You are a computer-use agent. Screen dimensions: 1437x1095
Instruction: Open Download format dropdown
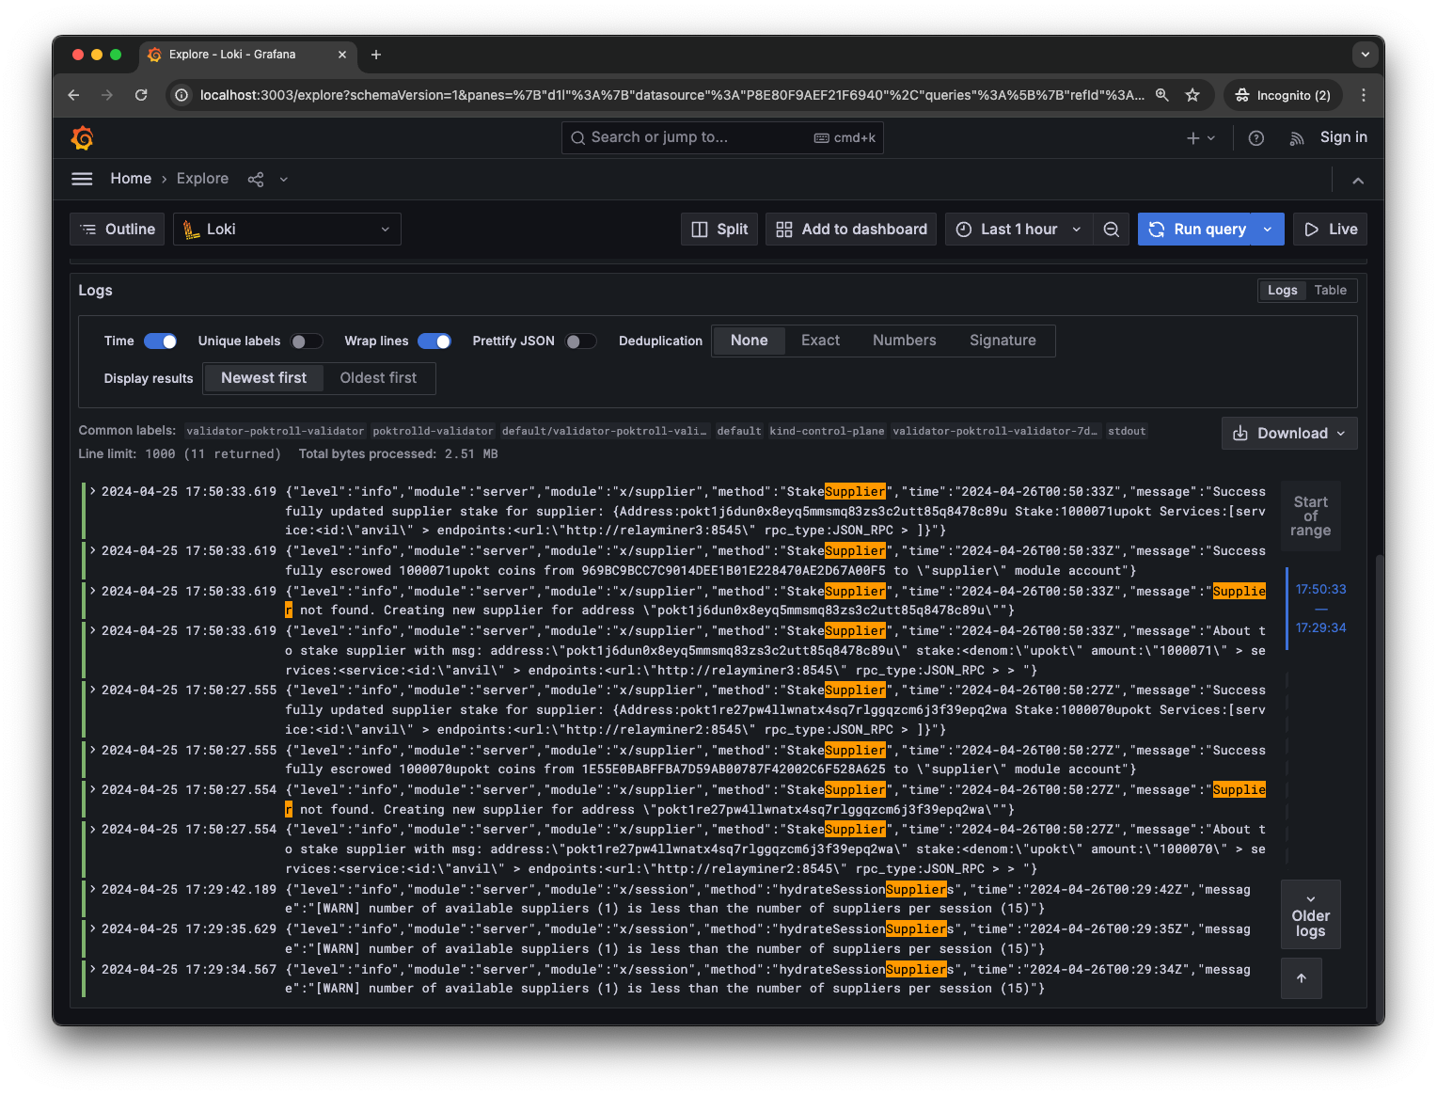[1289, 434]
